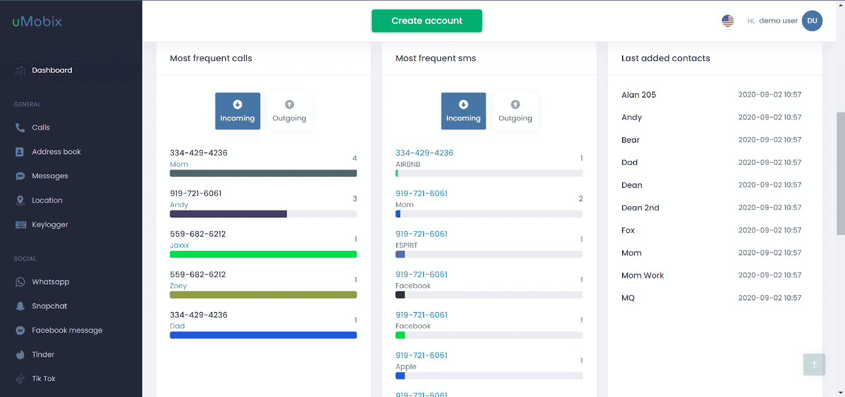Click sms number above Mom
Viewport: 845px width, 397px height.
421,194
